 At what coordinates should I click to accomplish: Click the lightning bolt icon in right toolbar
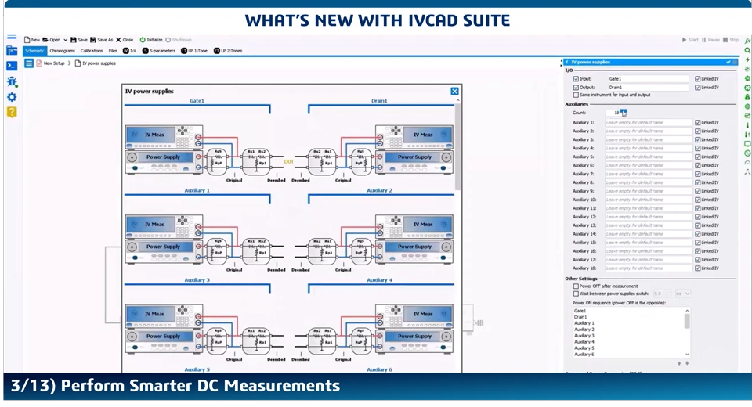747,60
